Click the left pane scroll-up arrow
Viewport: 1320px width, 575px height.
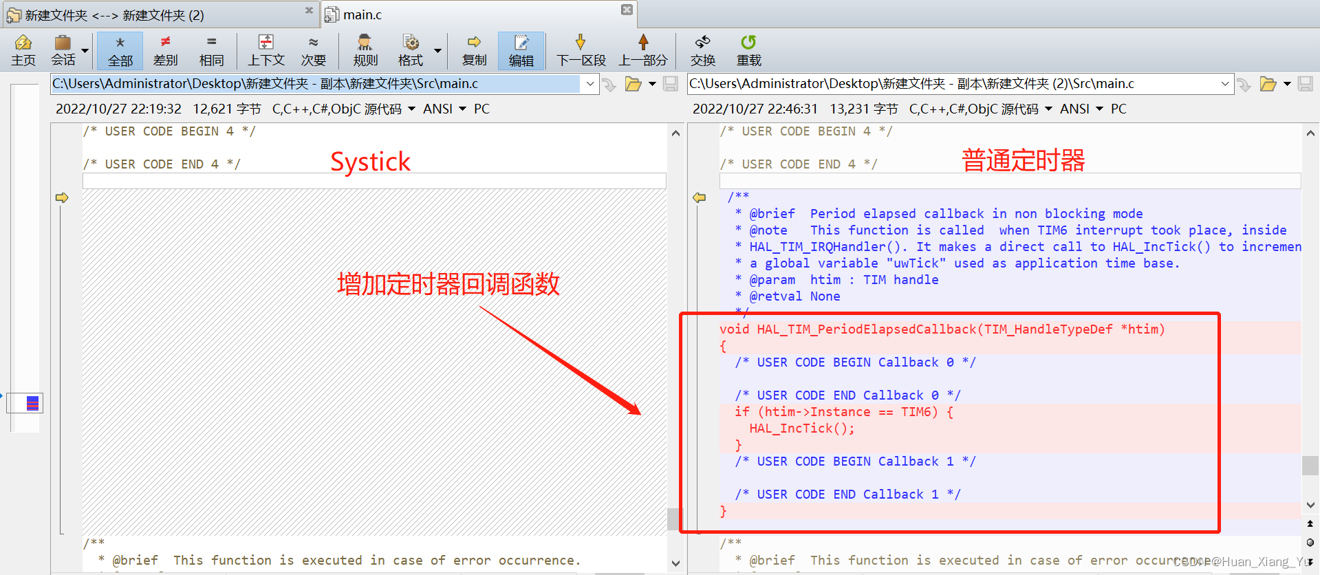675,133
